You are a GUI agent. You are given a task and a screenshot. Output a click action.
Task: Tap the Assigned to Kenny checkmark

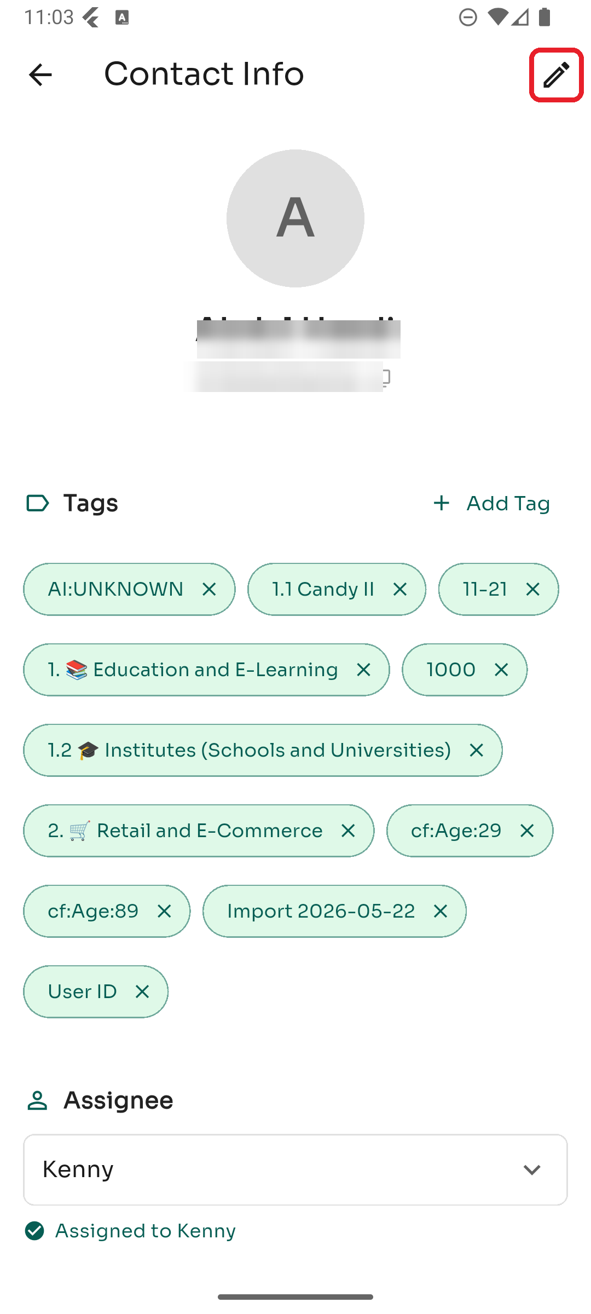[x=34, y=1231]
